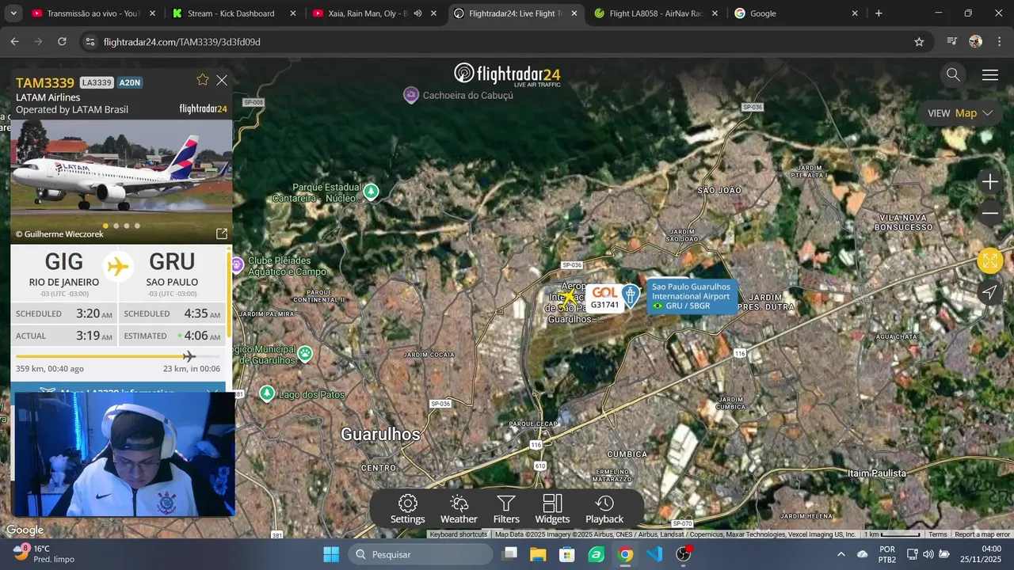Start Playback mode

click(604, 509)
